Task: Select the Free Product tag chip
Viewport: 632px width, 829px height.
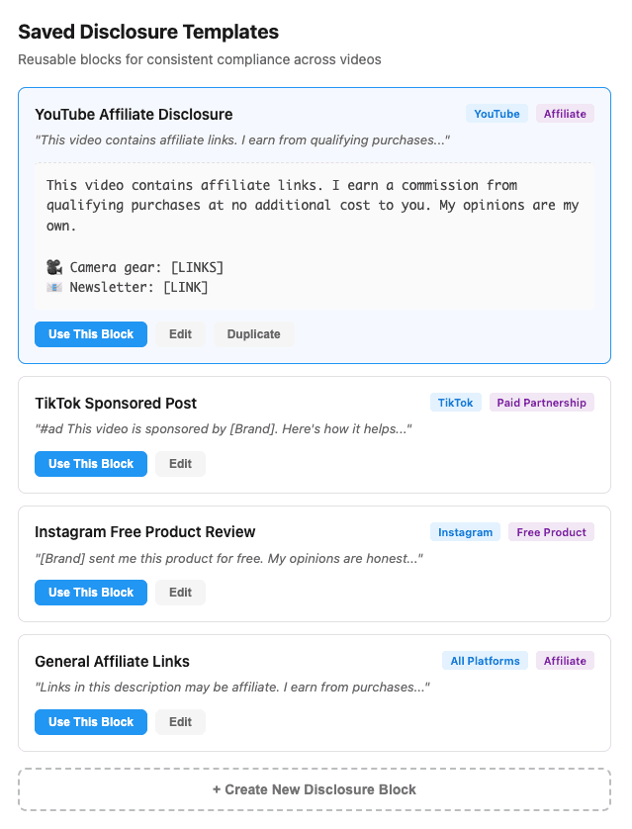Action: pos(550,531)
